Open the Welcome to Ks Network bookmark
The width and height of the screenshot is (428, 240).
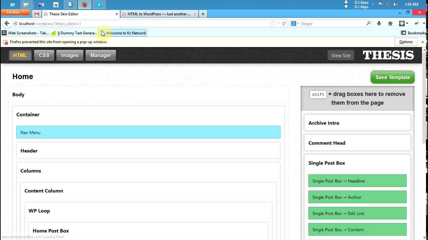(123, 33)
